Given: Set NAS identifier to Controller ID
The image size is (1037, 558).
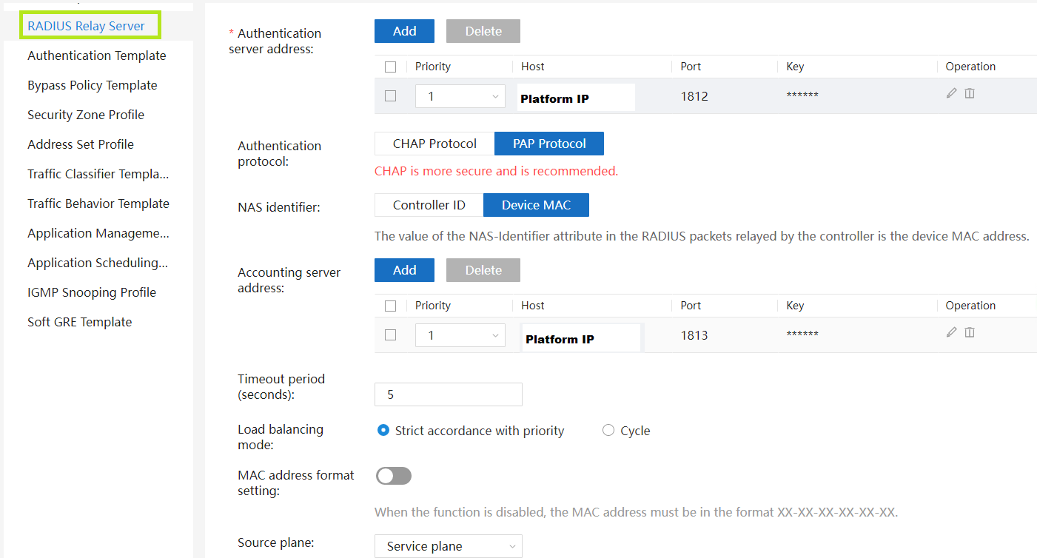Looking at the screenshot, I should point(429,205).
